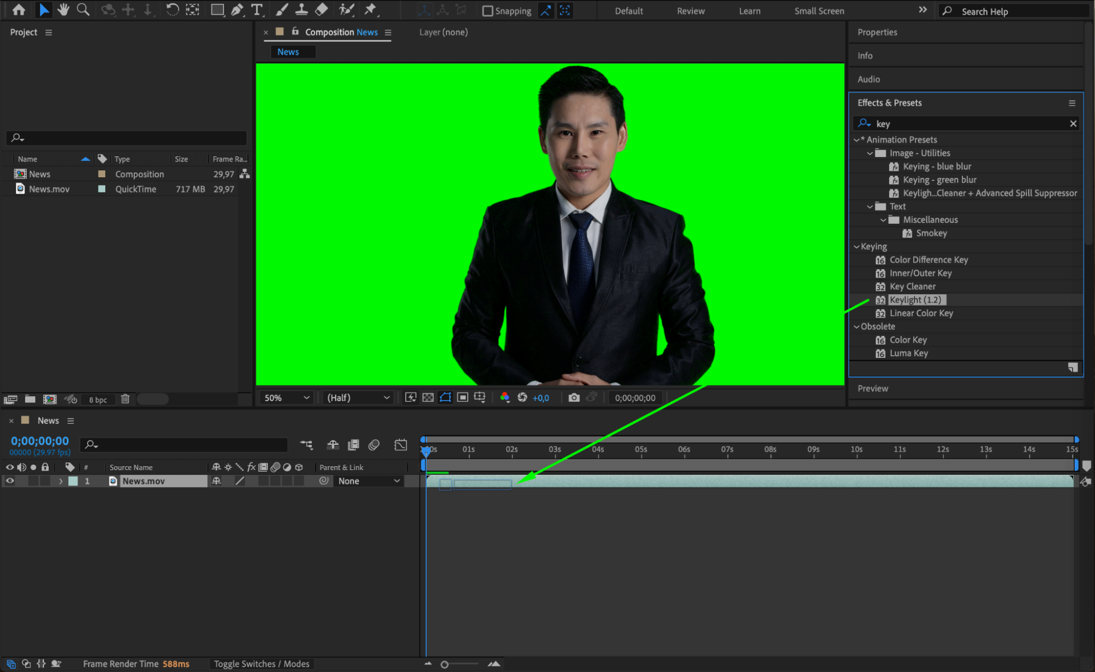Collapse the Keying effects category
This screenshot has height=672, width=1095.
tap(857, 247)
